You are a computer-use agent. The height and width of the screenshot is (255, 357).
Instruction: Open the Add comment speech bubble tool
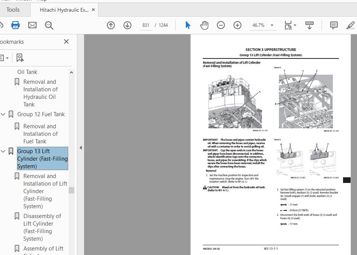pyautogui.click(x=334, y=25)
